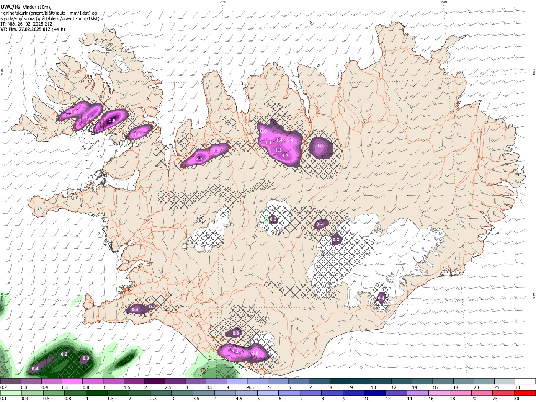Screen dimensions: 536x402
Task: Select the darkest green 1–1.5 swatch in lower legend
Action: 97,393
